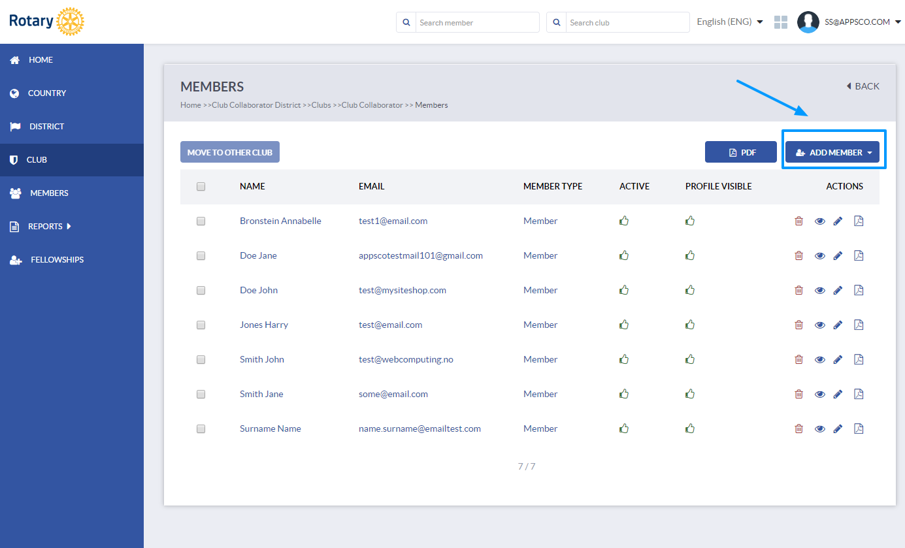Image resolution: width=905 pixels, height=548 pixels.
Task: Edit Smith John with pencil icon
Action: pos(838,359)
